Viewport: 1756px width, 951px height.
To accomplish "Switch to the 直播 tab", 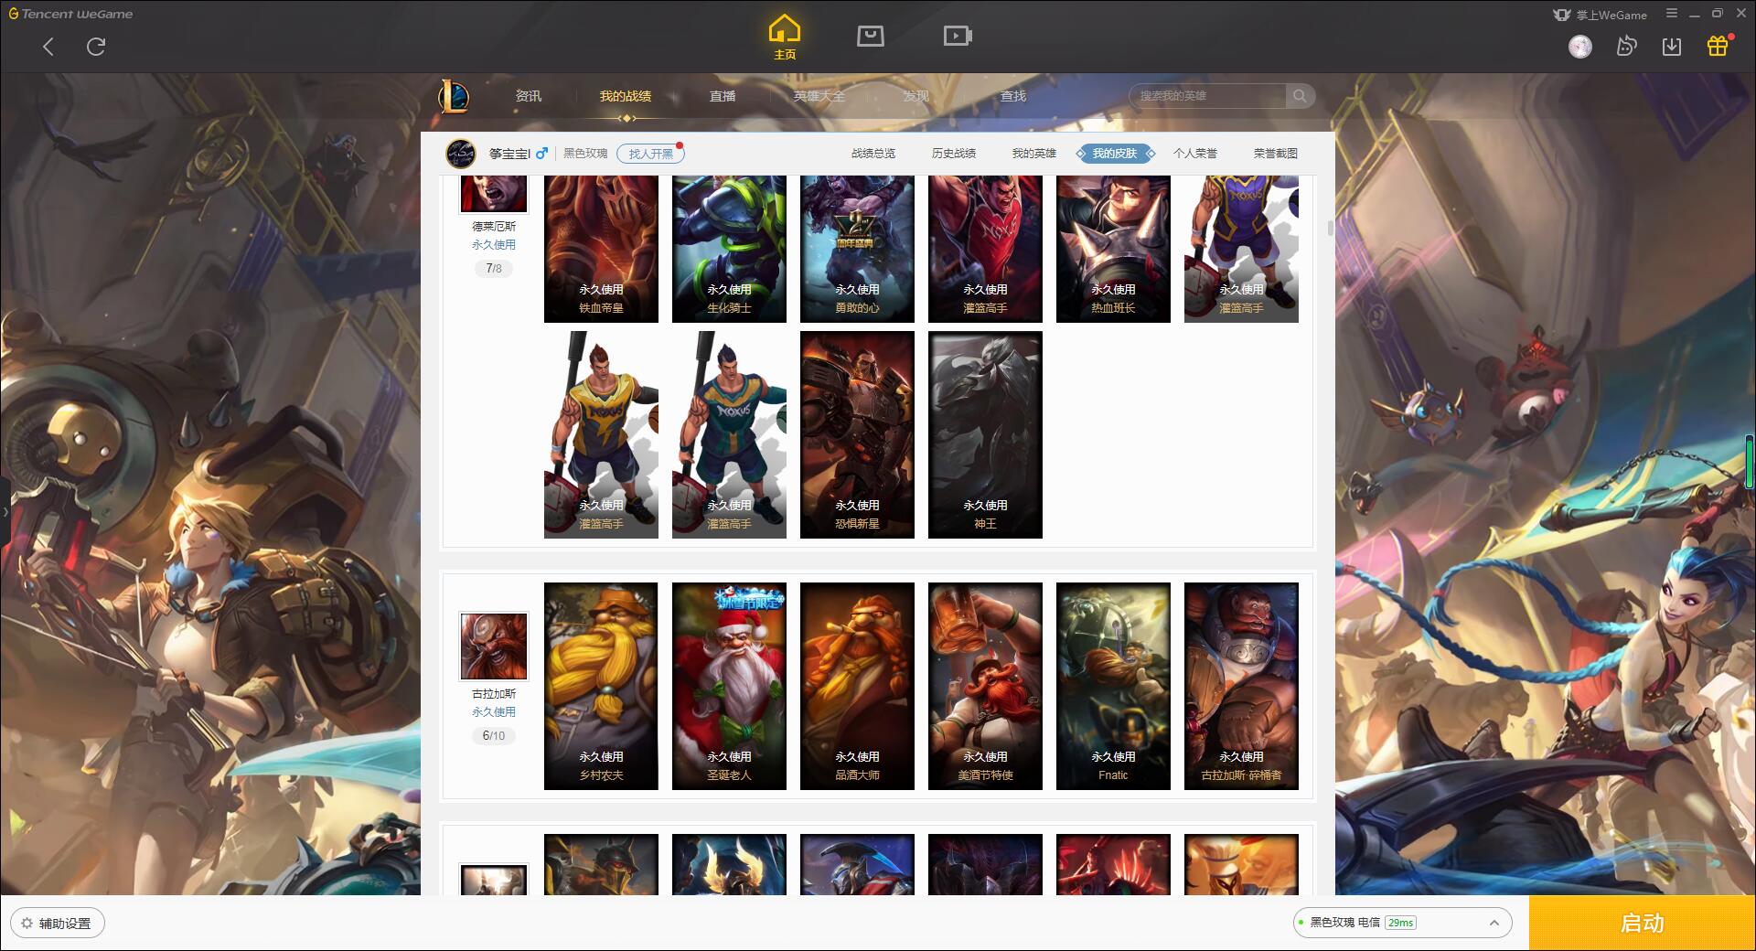I will point(723,96).
